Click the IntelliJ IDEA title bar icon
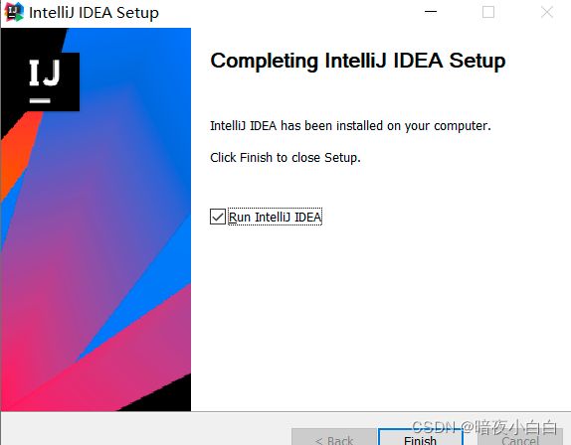The image size is (571, 445). point(14,12)
